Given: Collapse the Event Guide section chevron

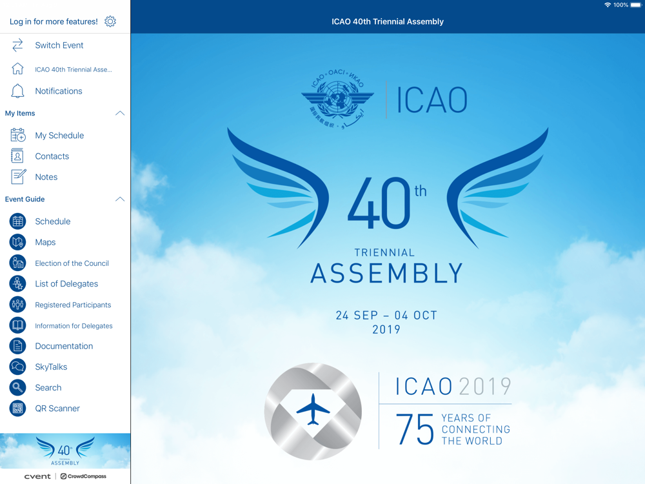Looking at the screenshot, I should coord(120,199).
